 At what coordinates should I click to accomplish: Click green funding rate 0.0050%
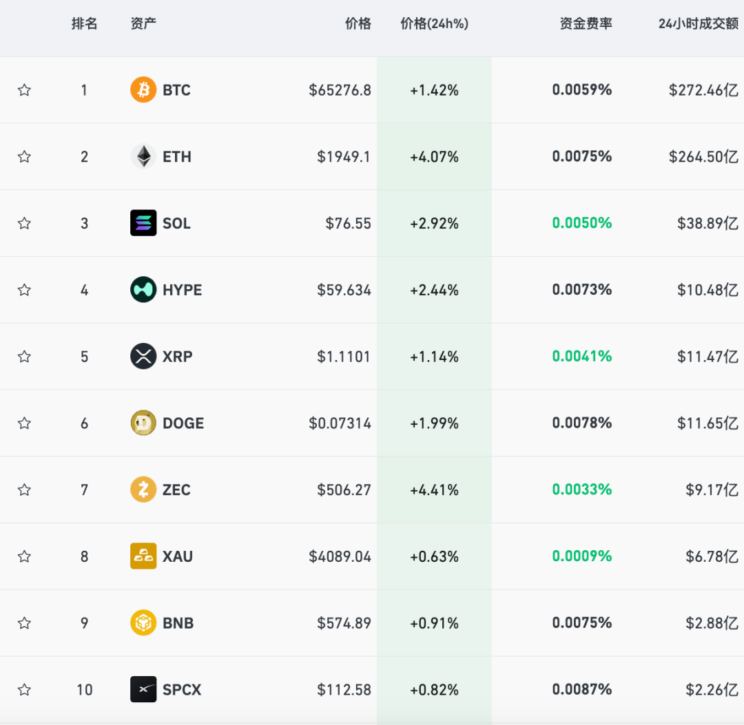[x=581, y=223]
